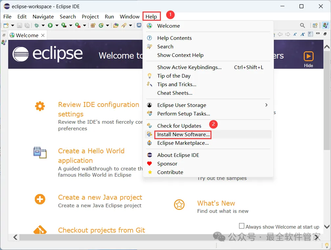Open the Navigate menu

tap(43, 16)
